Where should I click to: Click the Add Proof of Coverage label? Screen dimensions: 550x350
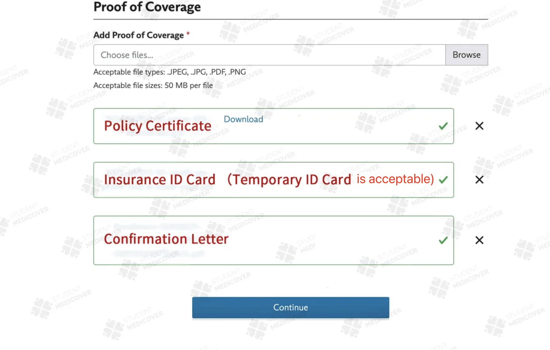(138, 35)
